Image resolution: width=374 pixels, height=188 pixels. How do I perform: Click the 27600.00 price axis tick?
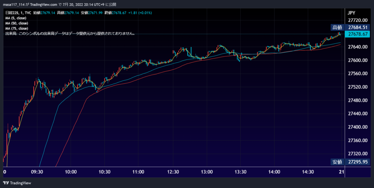(358, 60)
